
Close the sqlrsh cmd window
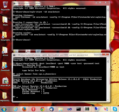106,54
